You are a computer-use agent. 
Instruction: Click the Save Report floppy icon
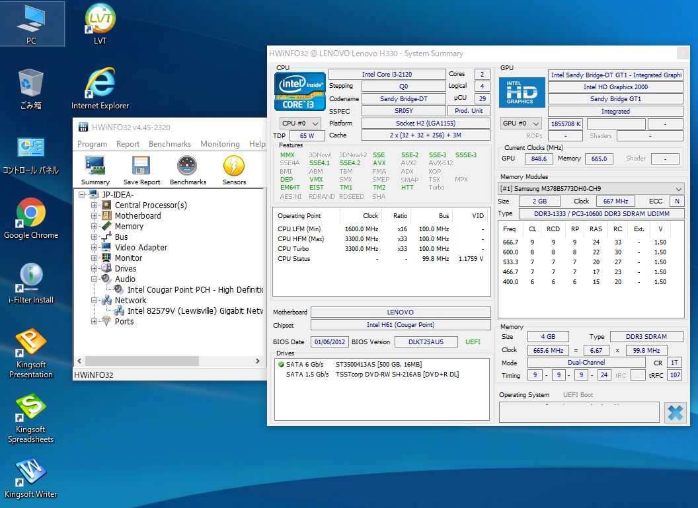tap(141, 166)
